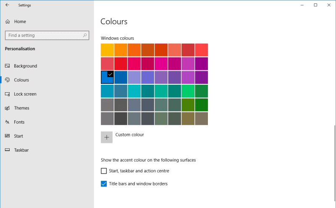
Task: Pick the dark grey swatch in bottom row
Action: pos(121,118)
